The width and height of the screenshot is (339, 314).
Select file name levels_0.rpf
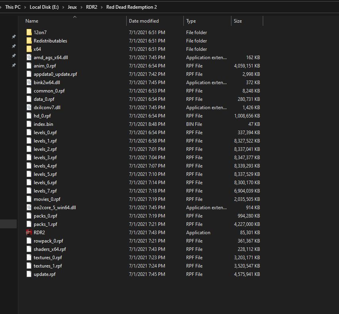point(45,133)
